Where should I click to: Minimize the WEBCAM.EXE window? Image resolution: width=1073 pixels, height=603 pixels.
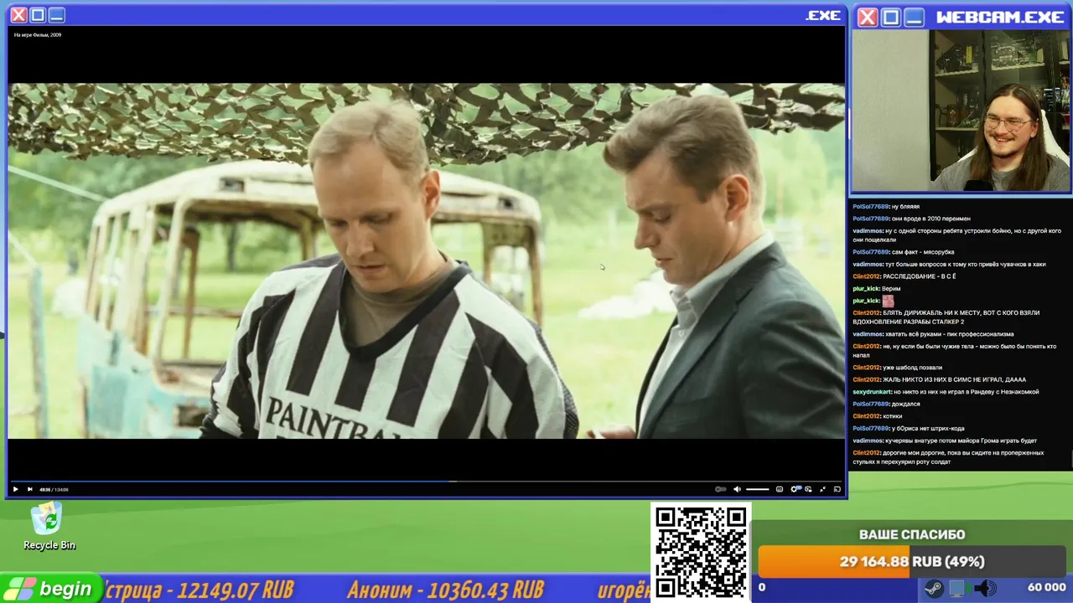coord(915,17)
